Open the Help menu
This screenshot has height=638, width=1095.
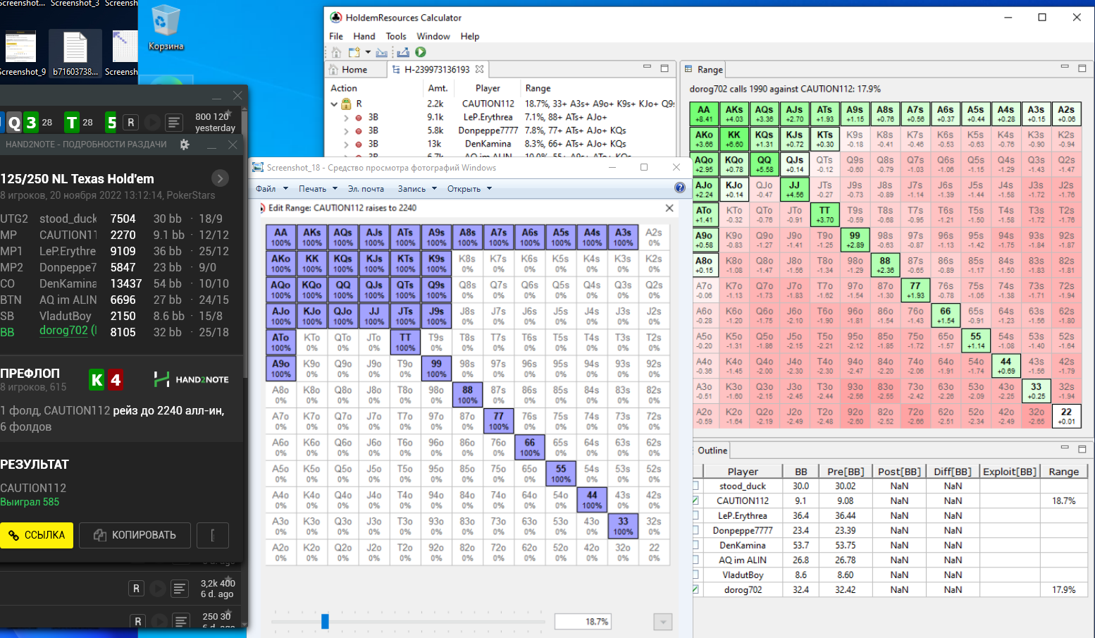coord(470,36)
